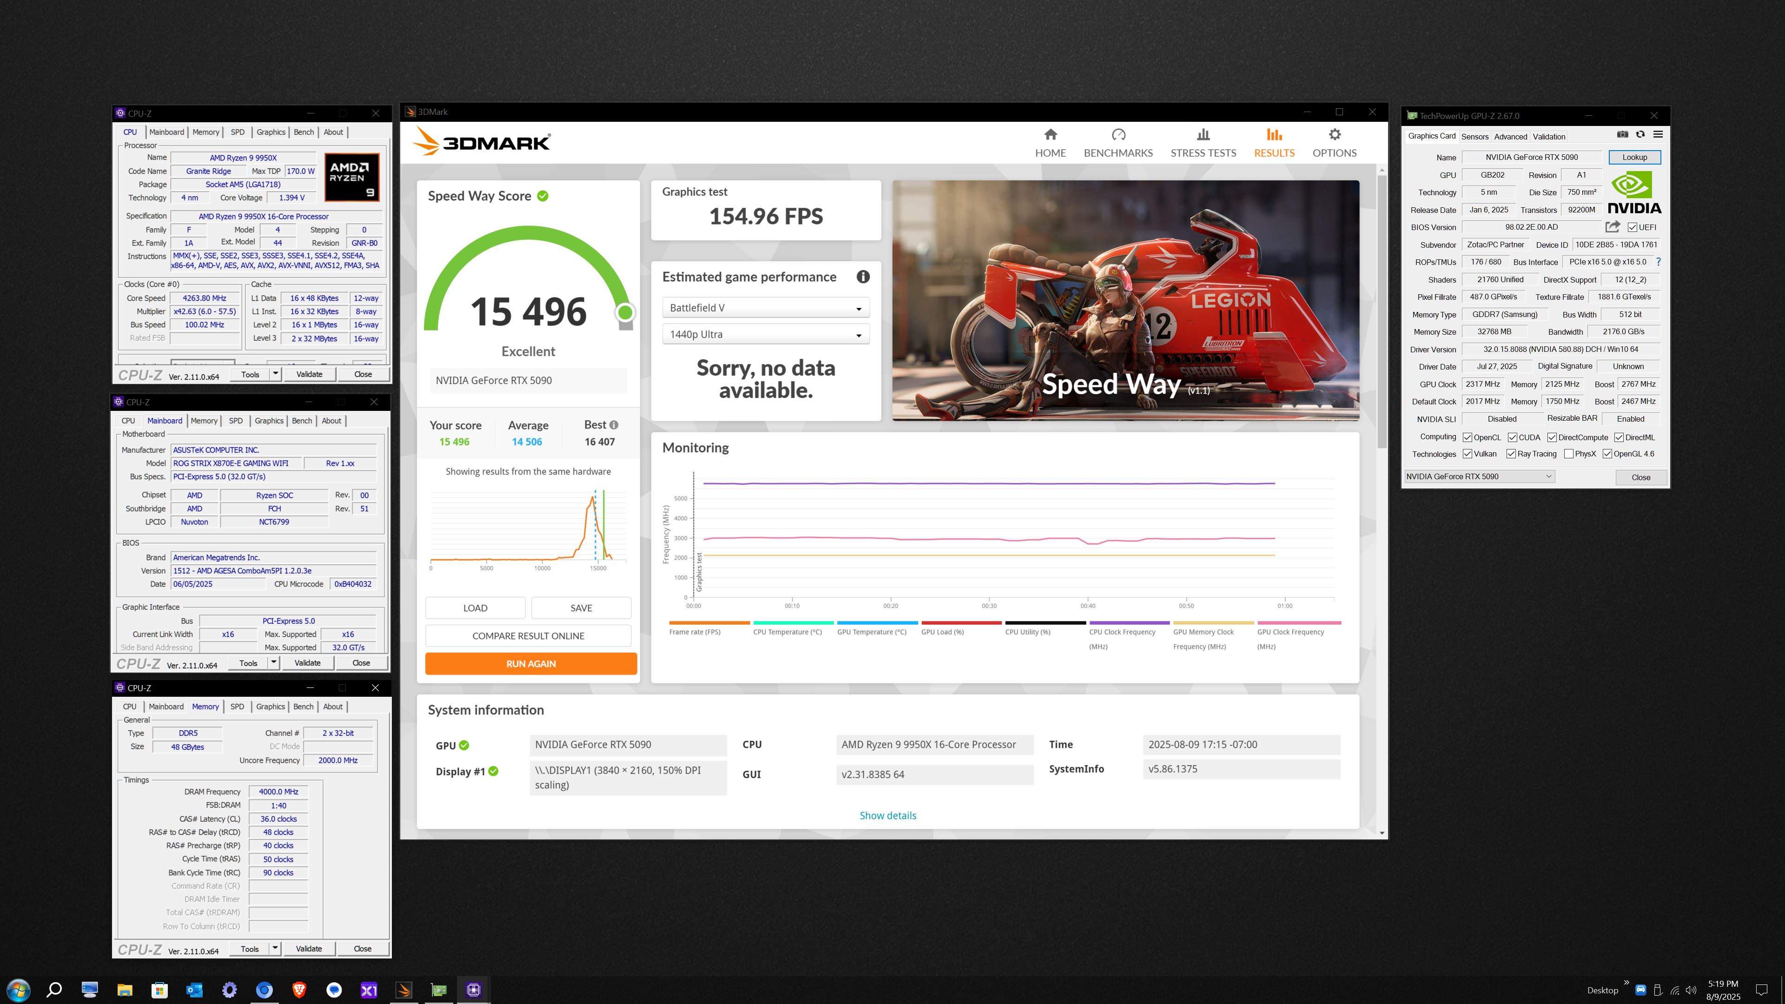Switch to RESULTS tab in 3DMark
Image resolution: width=1785 pixels, height=1004 pixels.
[1274, 144]
